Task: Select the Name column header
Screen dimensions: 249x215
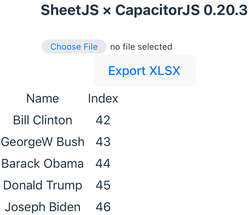Action: click(x=42, y=99)
